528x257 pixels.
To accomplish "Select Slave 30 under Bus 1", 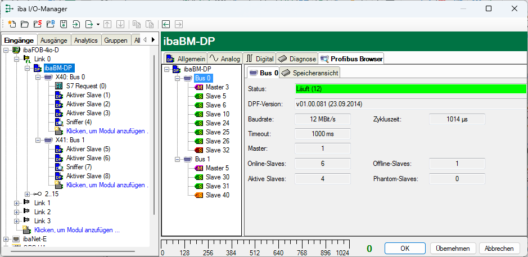I will (218, 177).
